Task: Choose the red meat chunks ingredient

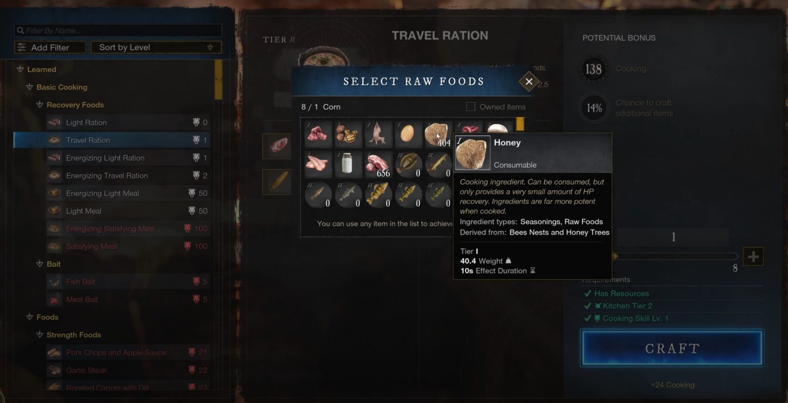Action: 319,134
